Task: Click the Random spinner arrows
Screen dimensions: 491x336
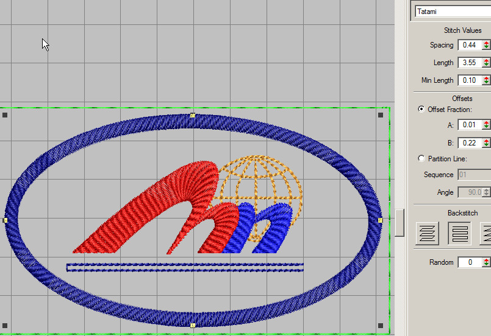Action: (486, 262)
